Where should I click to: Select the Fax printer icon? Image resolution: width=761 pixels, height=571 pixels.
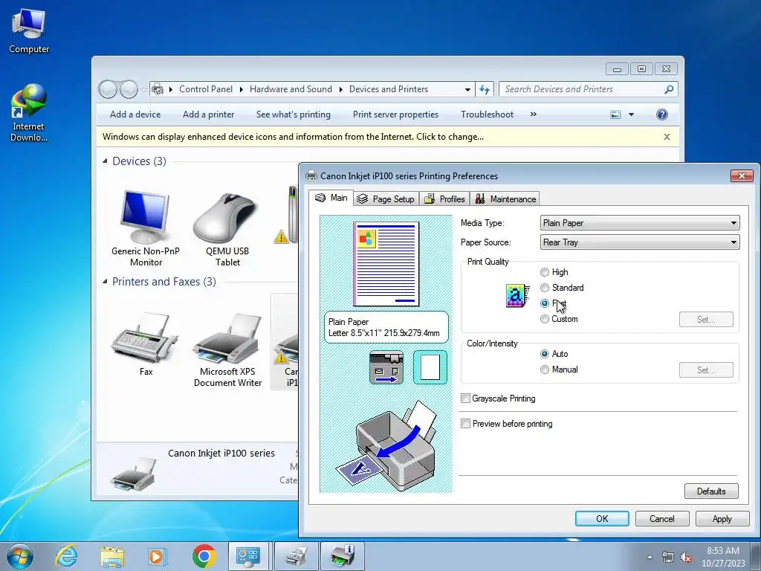(146, 343)
